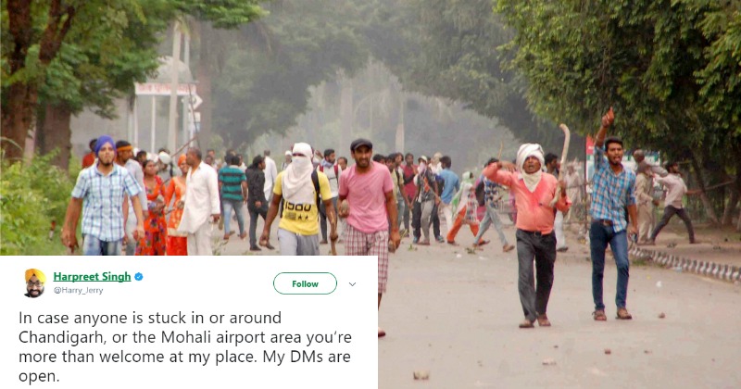This screenshot has width=741, height=389.
Task: Click the tweet text about Chandigarh
Action: pos(185,347)
